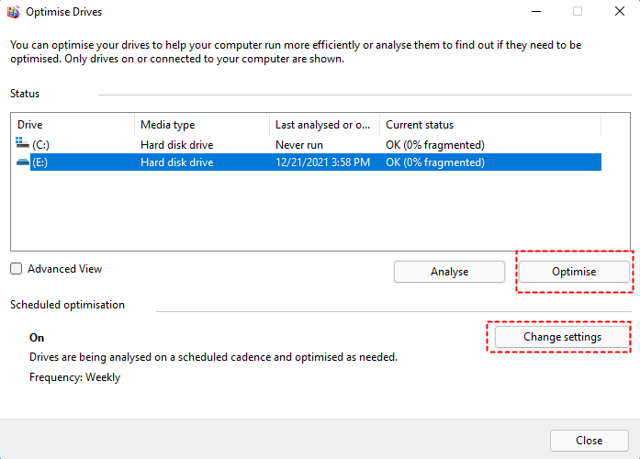This screenshot has width=640, height=459.
Task: Click E: drive's Hard disk drive cell
Action: pyautogui.click(x=176, y=162)
